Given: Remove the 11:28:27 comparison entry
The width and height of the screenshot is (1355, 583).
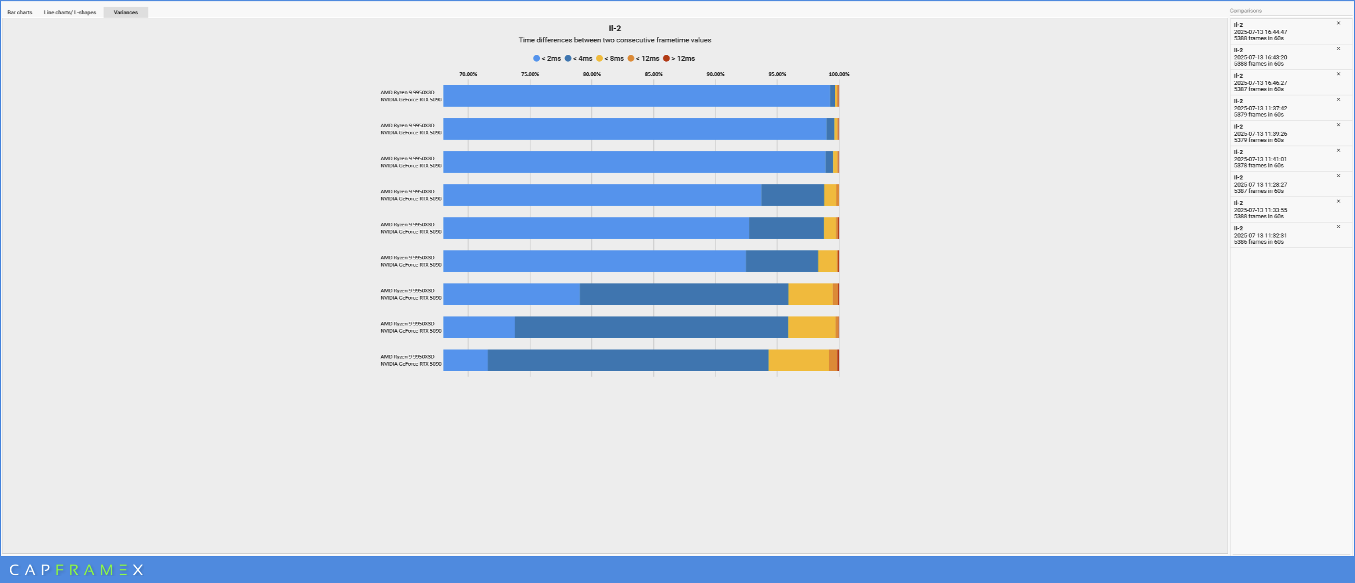Looking at the screenshot, I should tap(1338, 176).
